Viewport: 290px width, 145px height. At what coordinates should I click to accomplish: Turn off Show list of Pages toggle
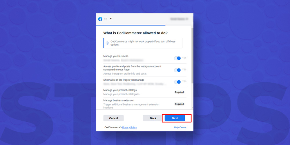[177, 82]
